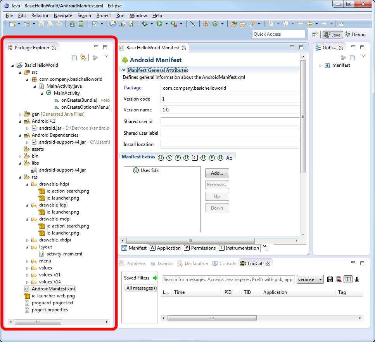The image size is (375, 342).
Task: Open the Console tab
Action: pyautogui.click(x=224, y=264)
